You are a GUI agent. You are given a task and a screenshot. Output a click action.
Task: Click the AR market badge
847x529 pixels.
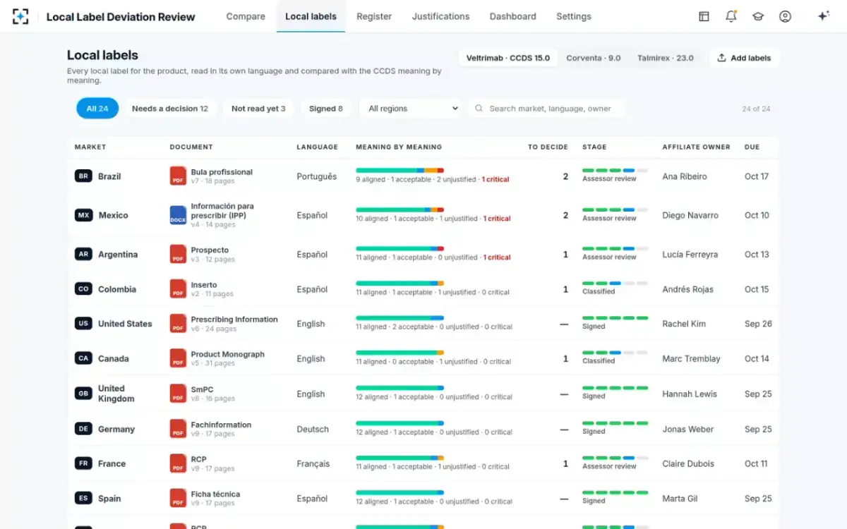coord(83,254)
